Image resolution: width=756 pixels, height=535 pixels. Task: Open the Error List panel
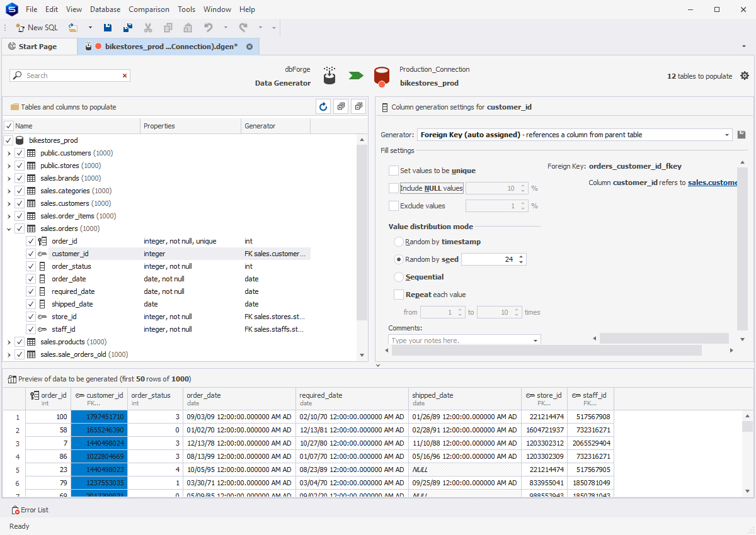coord(30,510)
